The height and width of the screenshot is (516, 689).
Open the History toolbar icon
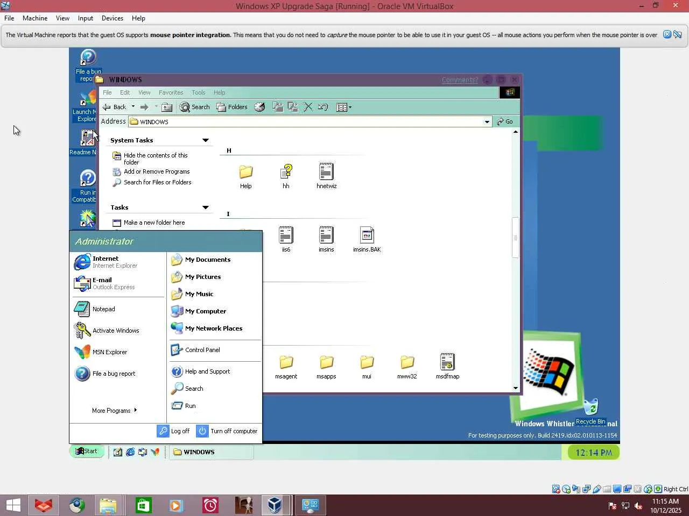259,107
